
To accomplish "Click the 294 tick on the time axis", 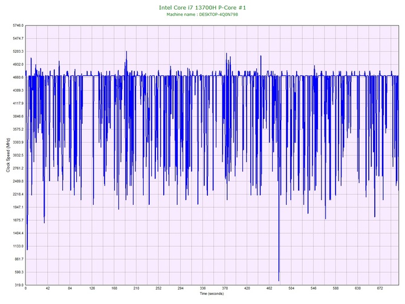I will [x=181, y=288].
